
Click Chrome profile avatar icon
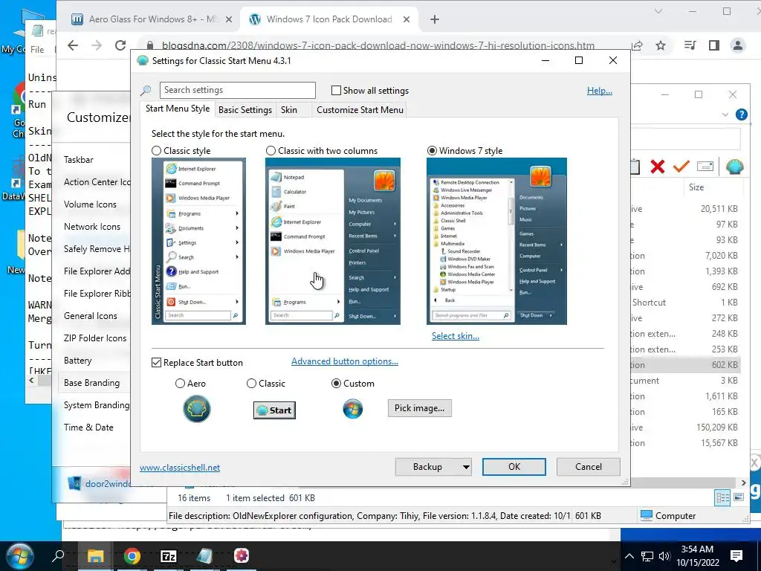tap(738, 45)
